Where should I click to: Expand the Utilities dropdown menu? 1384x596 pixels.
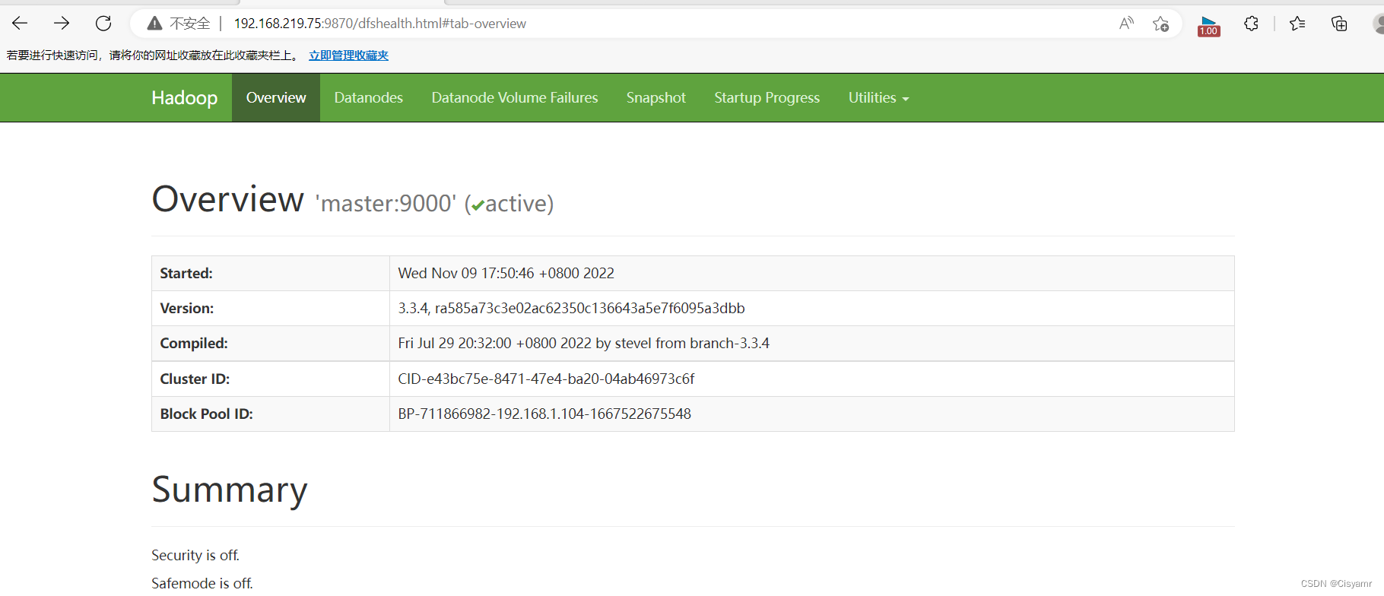(x=878, y=97)
